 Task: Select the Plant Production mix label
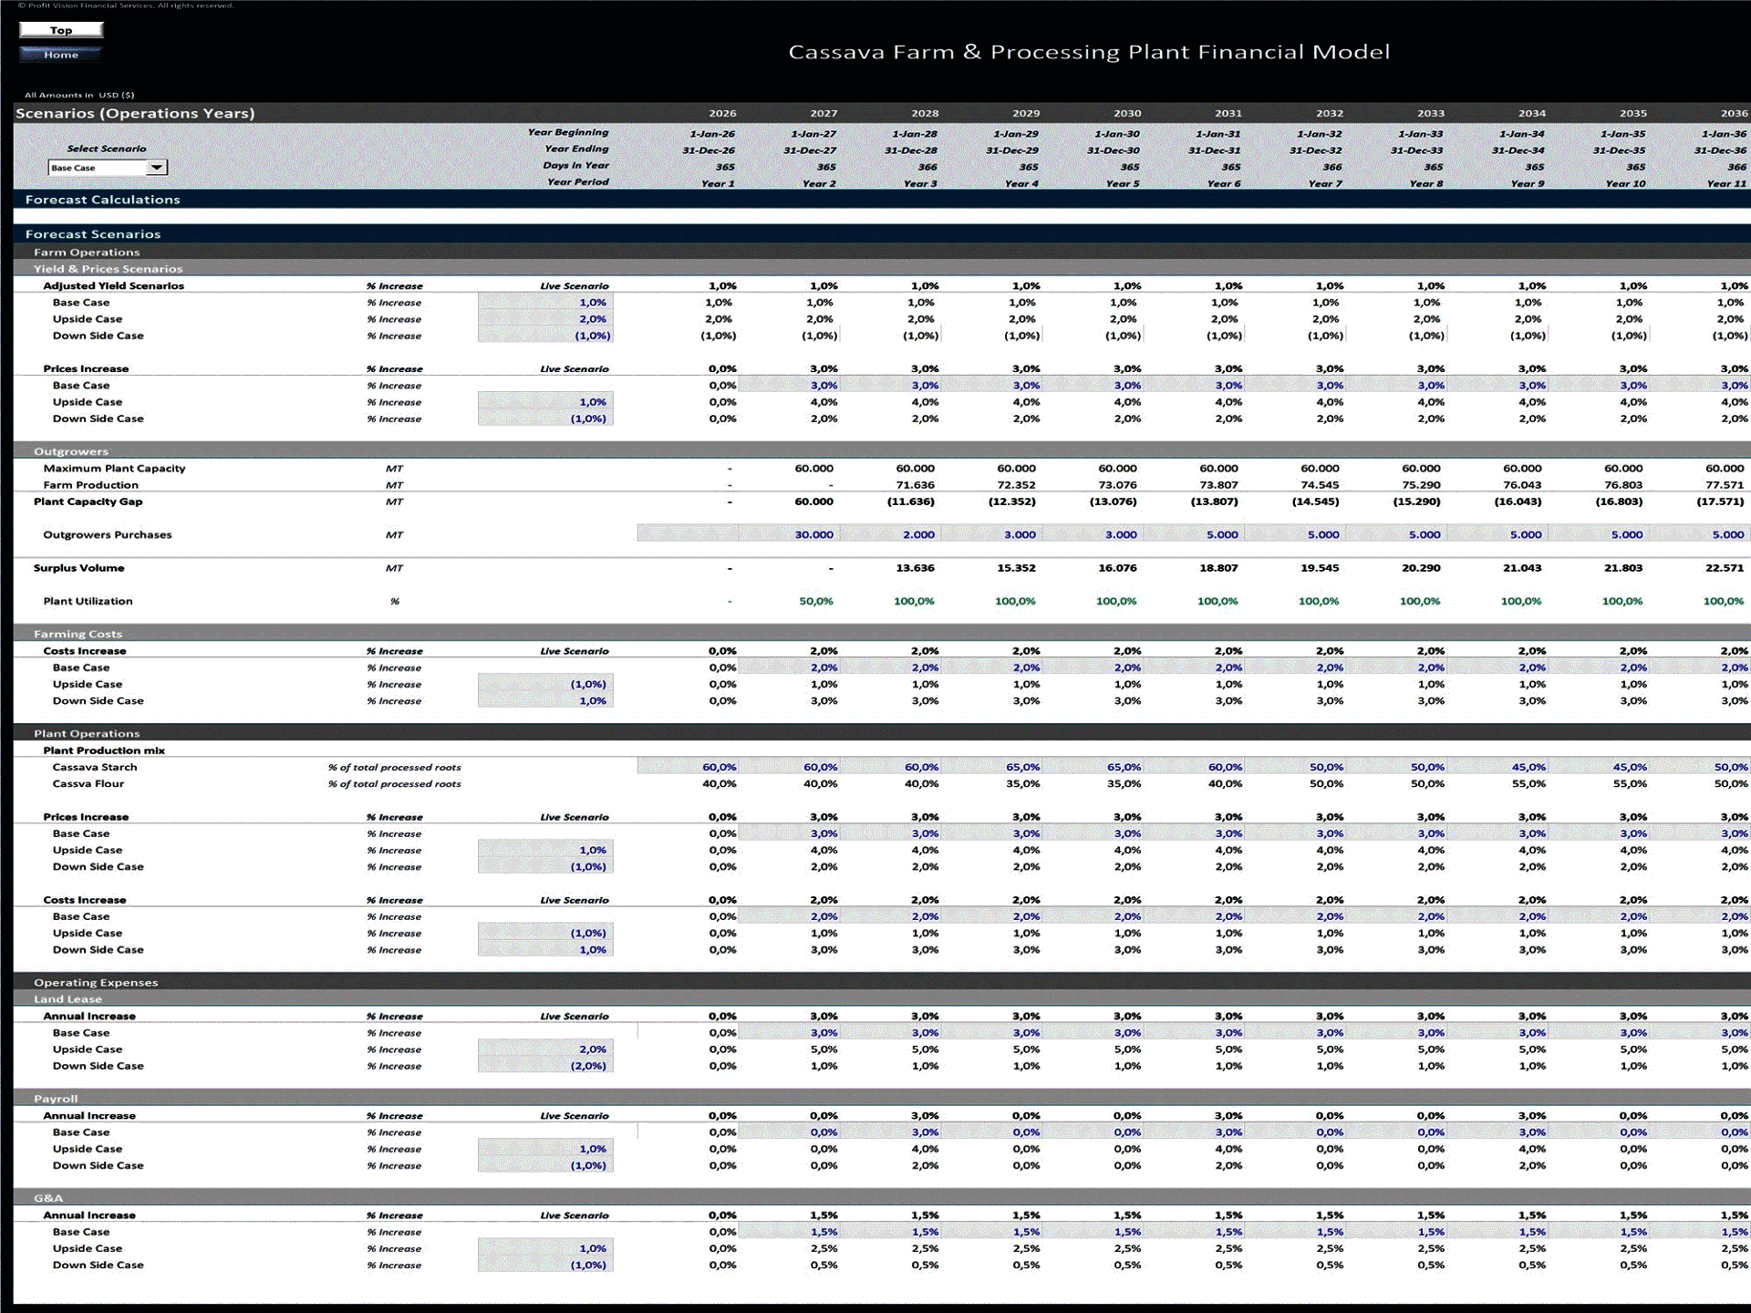point(104,750)
